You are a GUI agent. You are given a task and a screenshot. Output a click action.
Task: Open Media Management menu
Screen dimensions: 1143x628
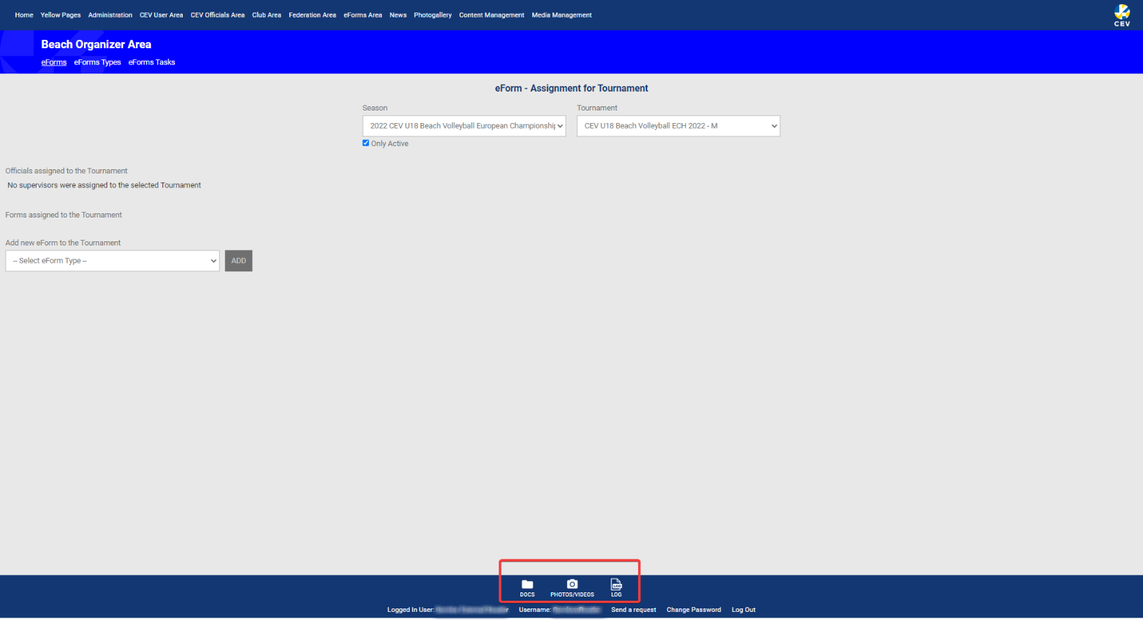point(562,15)
